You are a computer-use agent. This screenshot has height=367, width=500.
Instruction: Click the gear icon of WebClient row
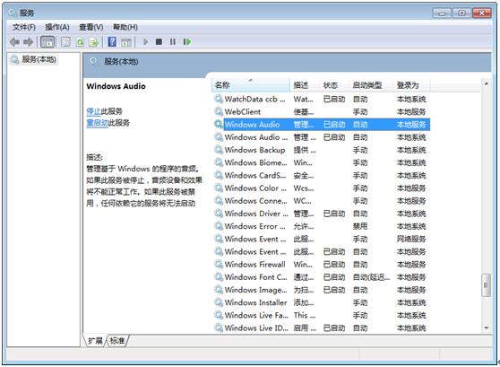coord(219,111)
